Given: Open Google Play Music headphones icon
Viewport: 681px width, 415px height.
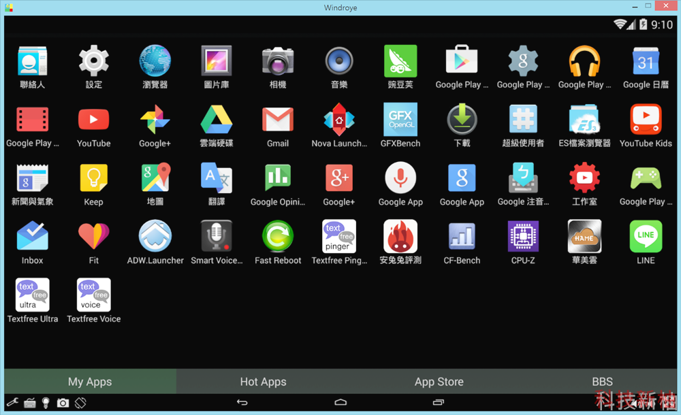Looking at the screenshot, I should click(x=584, y=61).
